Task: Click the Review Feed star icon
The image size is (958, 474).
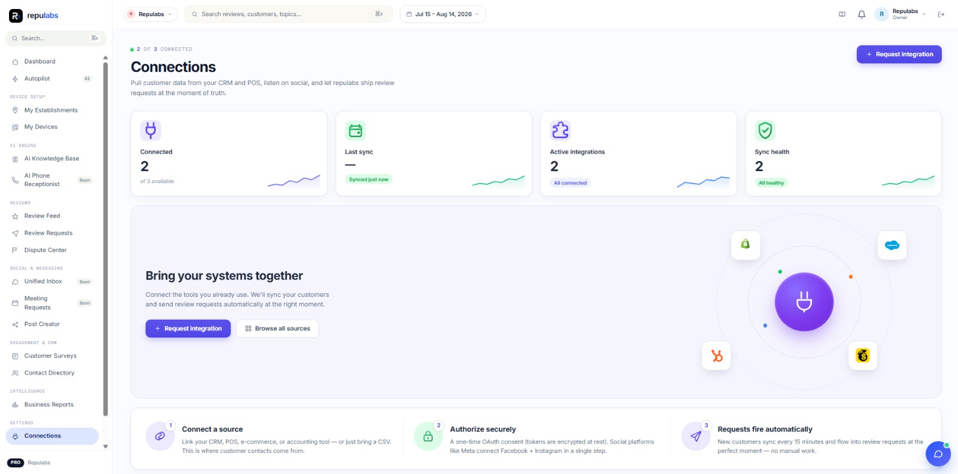Action: coord(15,216)
